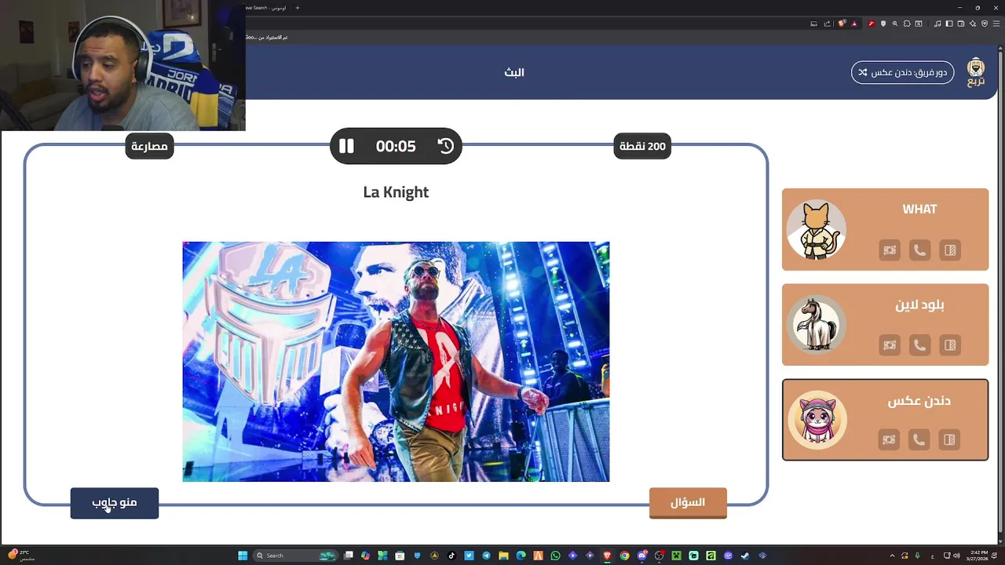The width and height of the screenshot is (1005, 565).
Task: Use the WHAT team's half-shaded square lifeline
Action: (950, 250)
